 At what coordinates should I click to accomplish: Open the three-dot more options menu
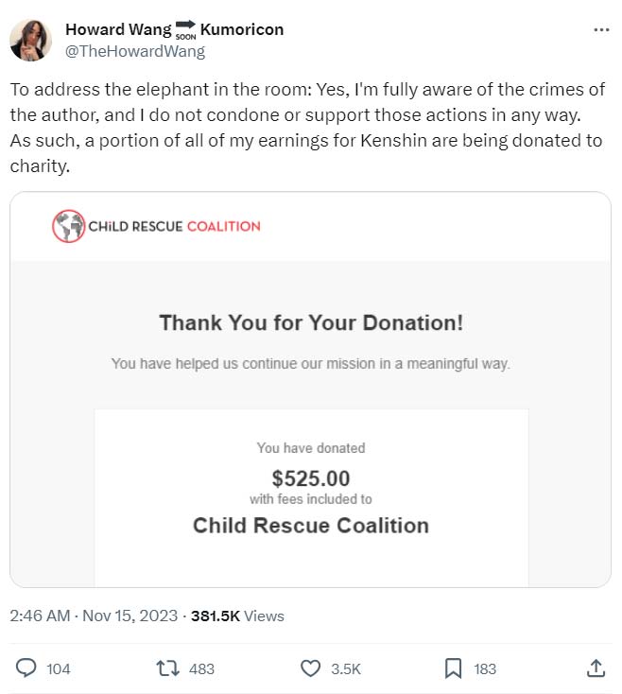pyautogui.click(x=601, y=29)
